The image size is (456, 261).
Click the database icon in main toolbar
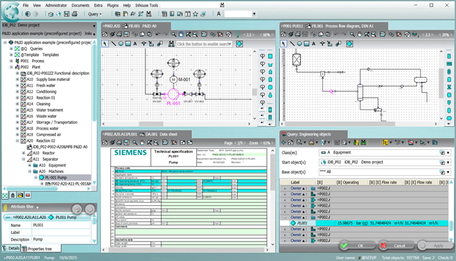51,14
